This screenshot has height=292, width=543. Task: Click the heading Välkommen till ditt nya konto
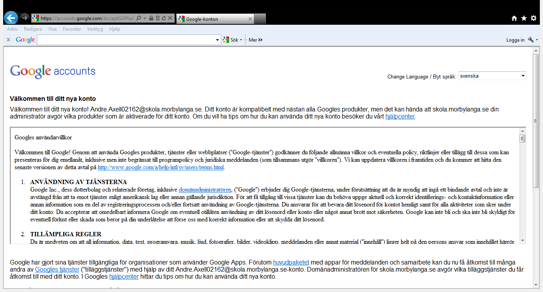(x=53, y=99)
